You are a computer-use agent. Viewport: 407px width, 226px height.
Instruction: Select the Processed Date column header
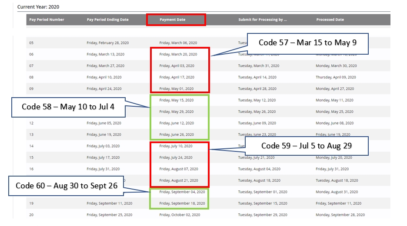[x=330, y=20]
